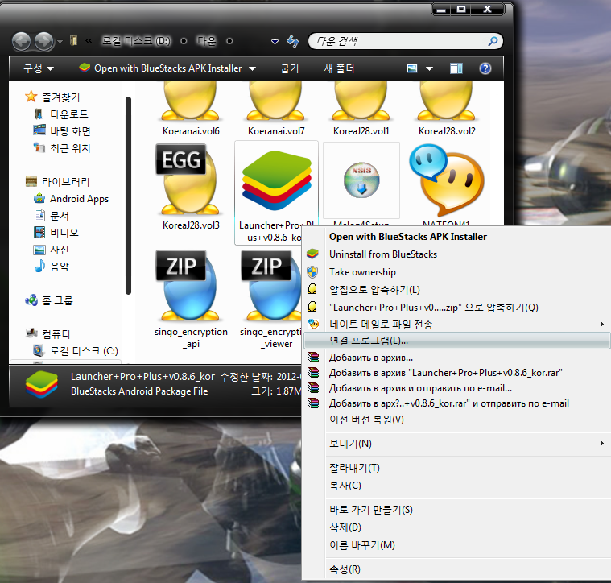Open the recent locations dropdown beside nav arrows
Image resolution: width=611 pixels, height=583 pixels.
click(x=60, y=41)
